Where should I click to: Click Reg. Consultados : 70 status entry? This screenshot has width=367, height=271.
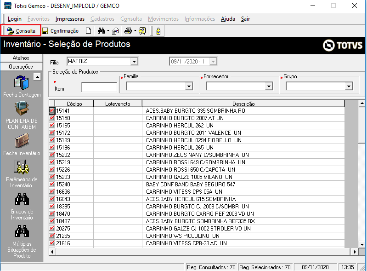click(211, 267)
